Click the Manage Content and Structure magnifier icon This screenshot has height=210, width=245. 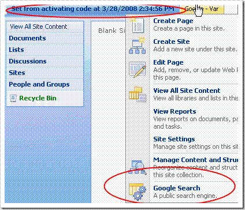137,167
